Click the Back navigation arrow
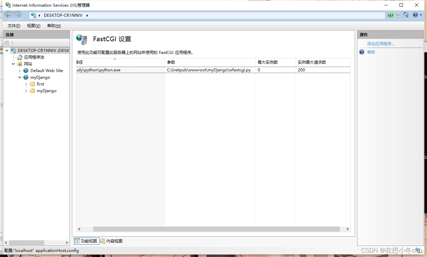The width and height of the screenshot is (427, 257). coord(8,15)
